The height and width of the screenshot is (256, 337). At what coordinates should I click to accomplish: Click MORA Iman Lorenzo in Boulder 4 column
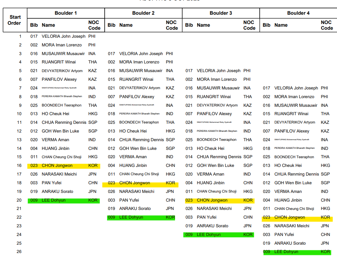click(294, 97)
